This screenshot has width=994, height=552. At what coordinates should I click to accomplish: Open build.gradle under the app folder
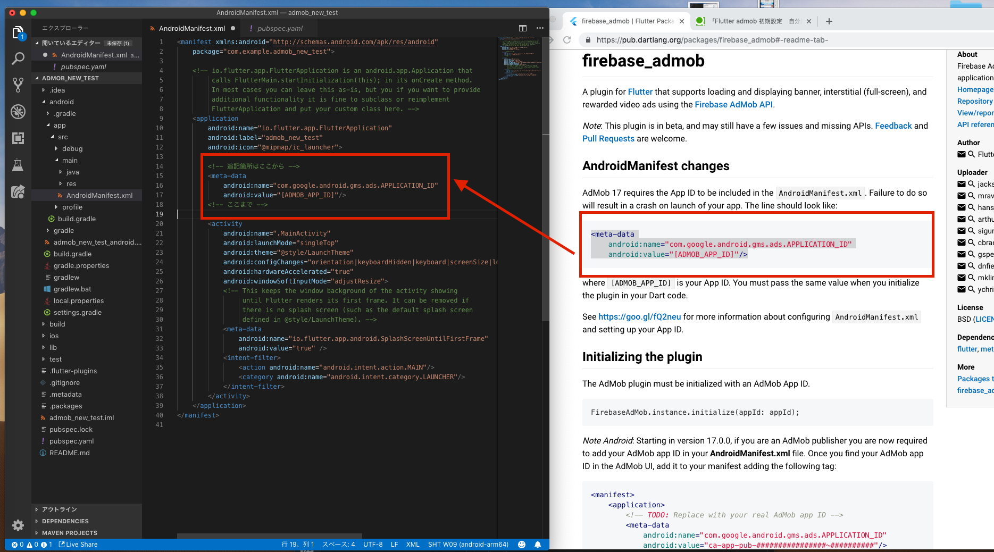click(x=77, y=219)
